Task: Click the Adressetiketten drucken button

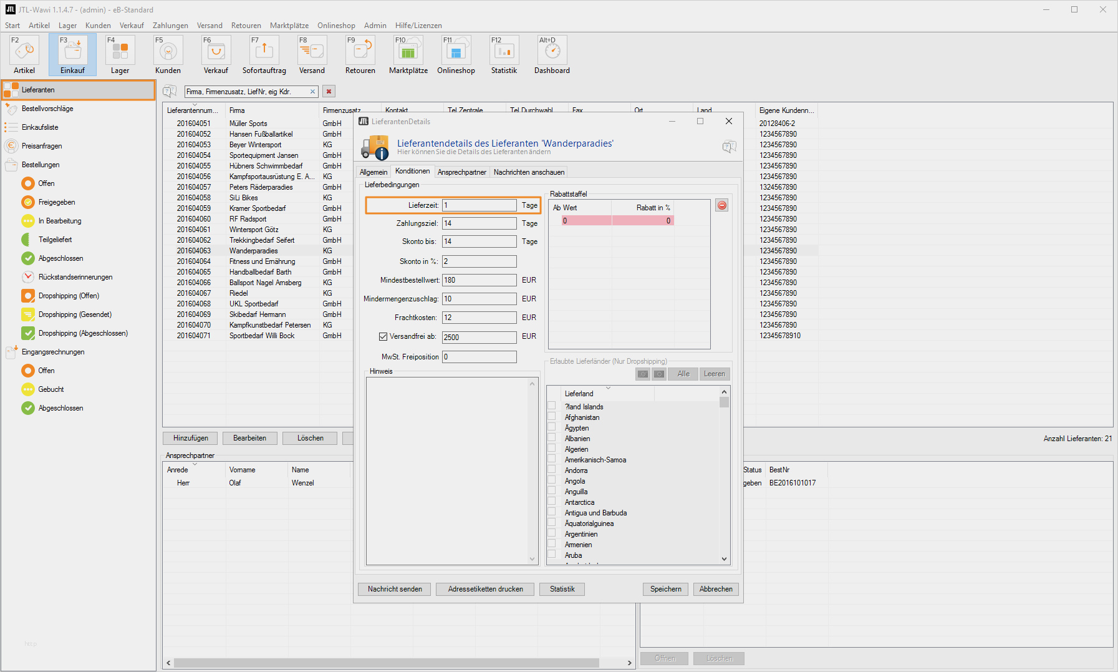Action: point(485,589)
